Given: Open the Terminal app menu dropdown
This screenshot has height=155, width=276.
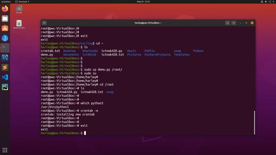Looking at the screenshot, I should (x=22, y=2).
